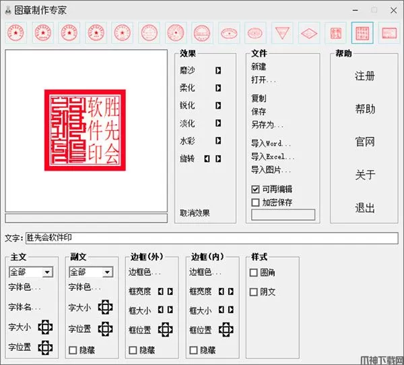Adjust 主文 字大小 with its directional control

click(x=45, y=328)
